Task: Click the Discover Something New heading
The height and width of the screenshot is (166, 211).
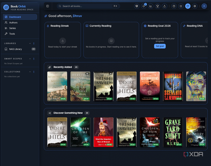Action: pyautogui.click(x=68, y=113)
